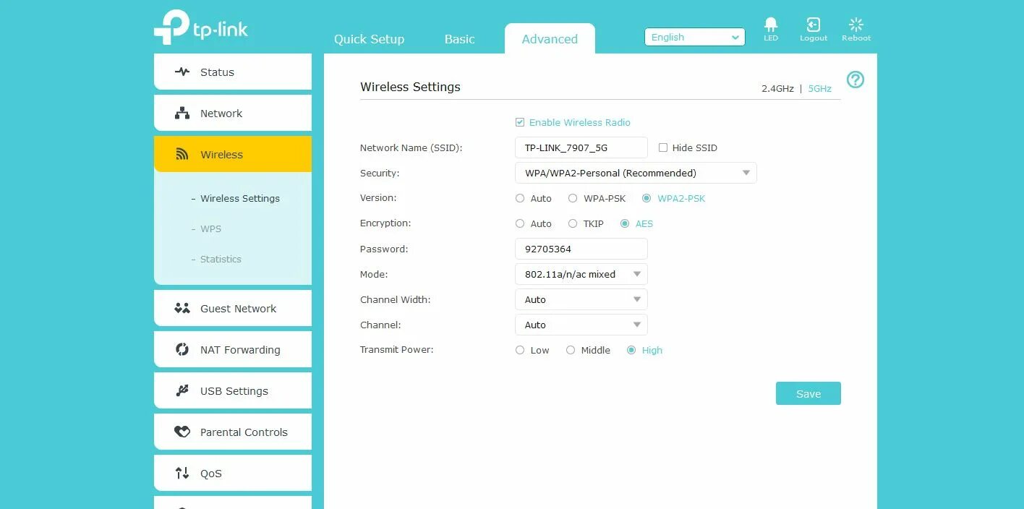
Task: Select Auto for Version
Action: click(520, 198)
